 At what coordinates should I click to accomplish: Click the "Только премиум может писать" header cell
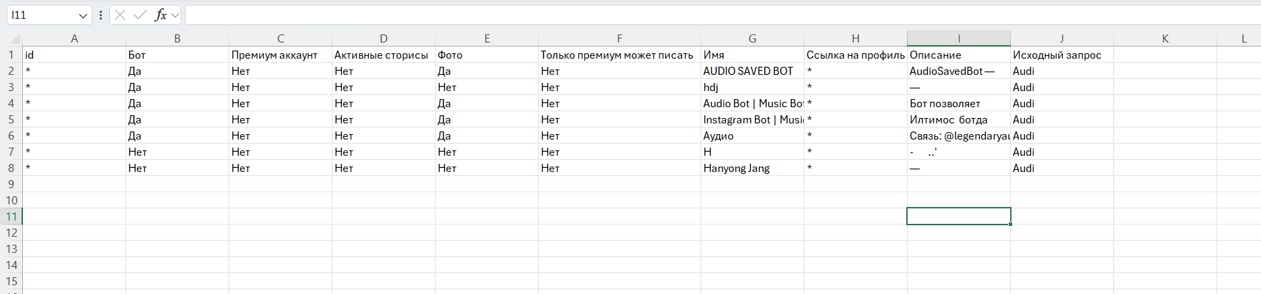click(x=619, y=55)
